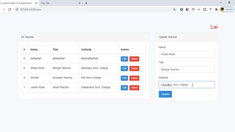Focus the Title field containing Bangla Teacher
Image resolution: width=235 pixels, height=132 pixels.
click(187, 69)
